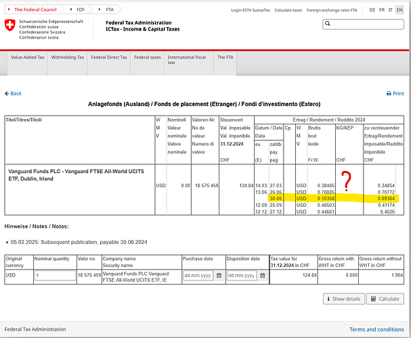
Task: Open the International fiscal law tab
Action: click(x=186, y=60)
